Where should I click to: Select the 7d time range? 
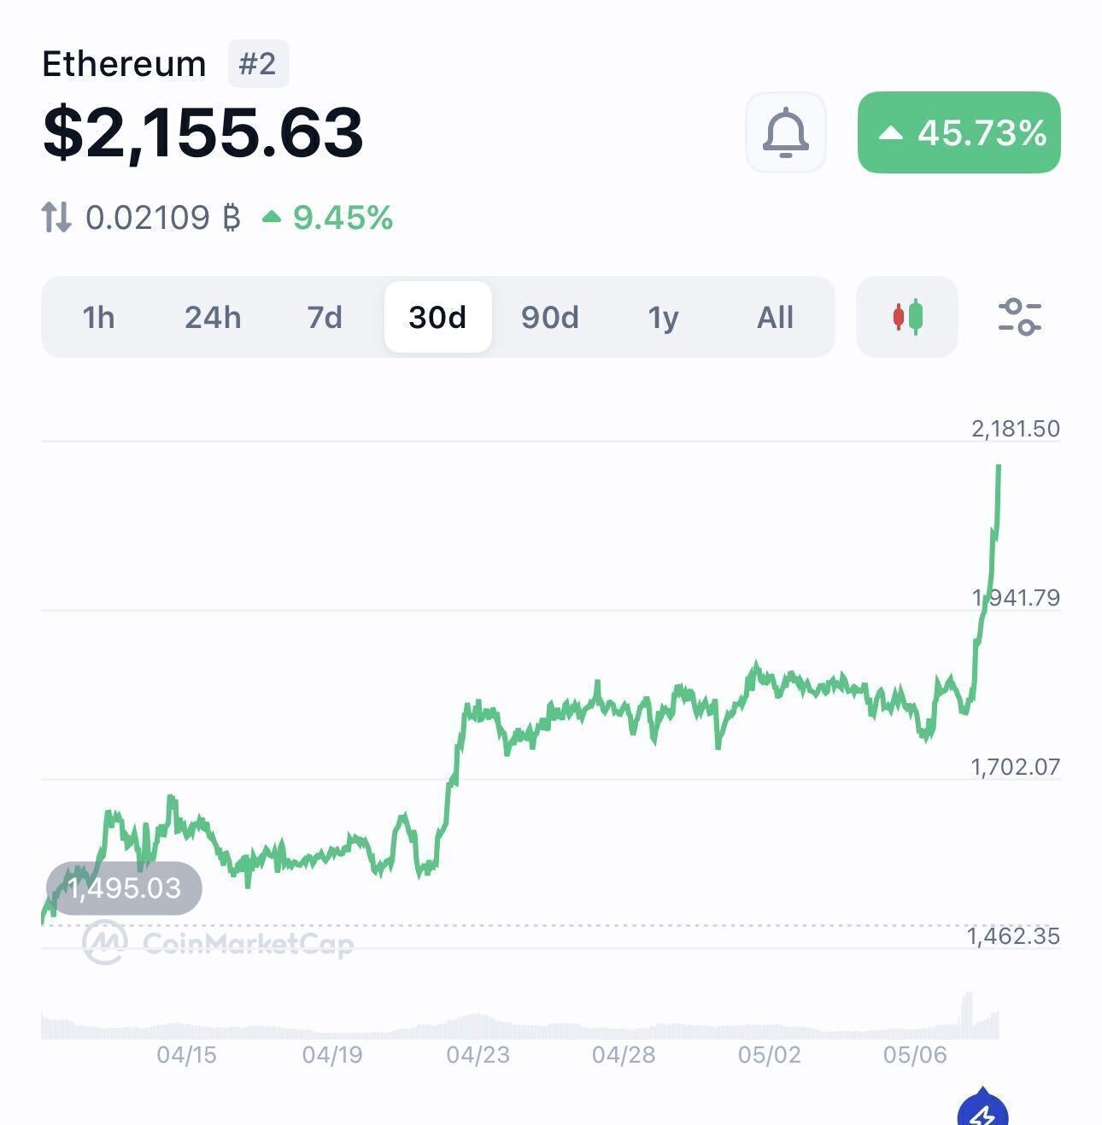(x=325, y=317)
